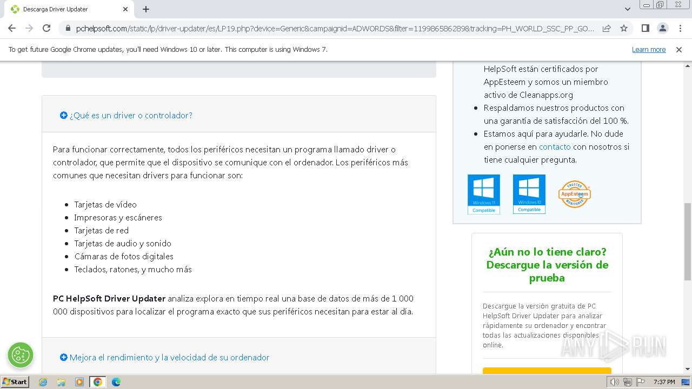
Task: Close the Descarga Driver Updater tab
Action: pyautogui.click(x=125, y=9)
